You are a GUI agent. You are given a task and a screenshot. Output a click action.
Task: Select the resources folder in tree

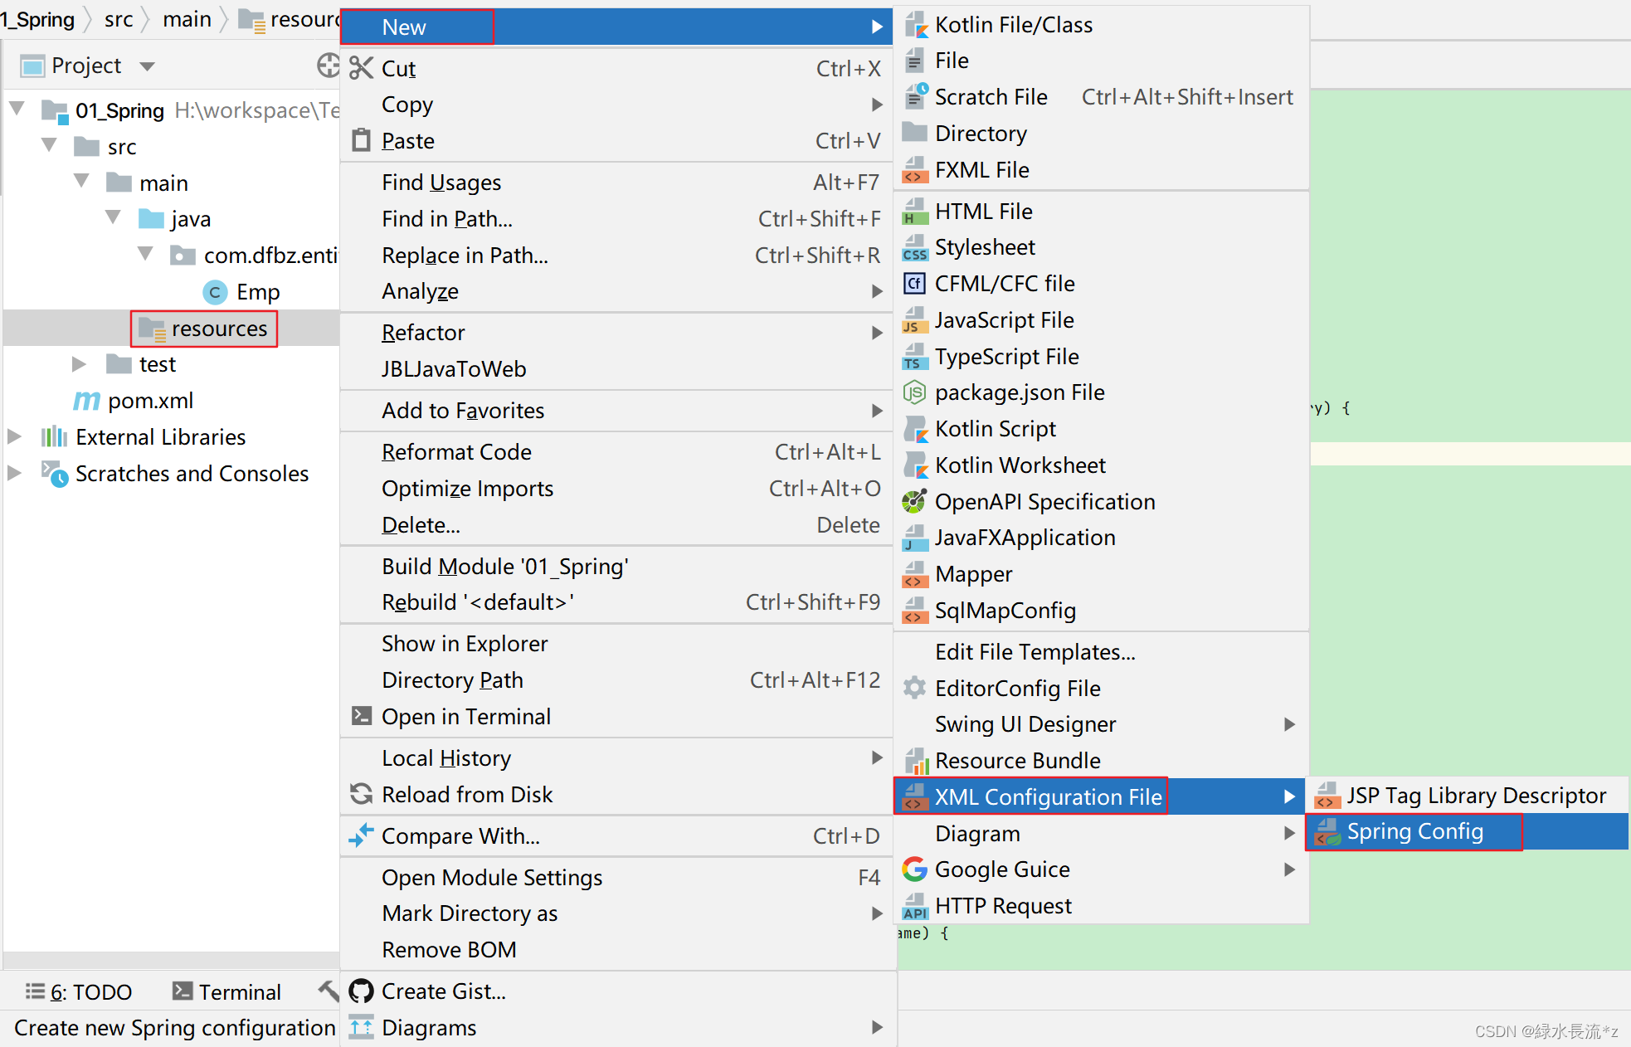click(x=203, y=329)
